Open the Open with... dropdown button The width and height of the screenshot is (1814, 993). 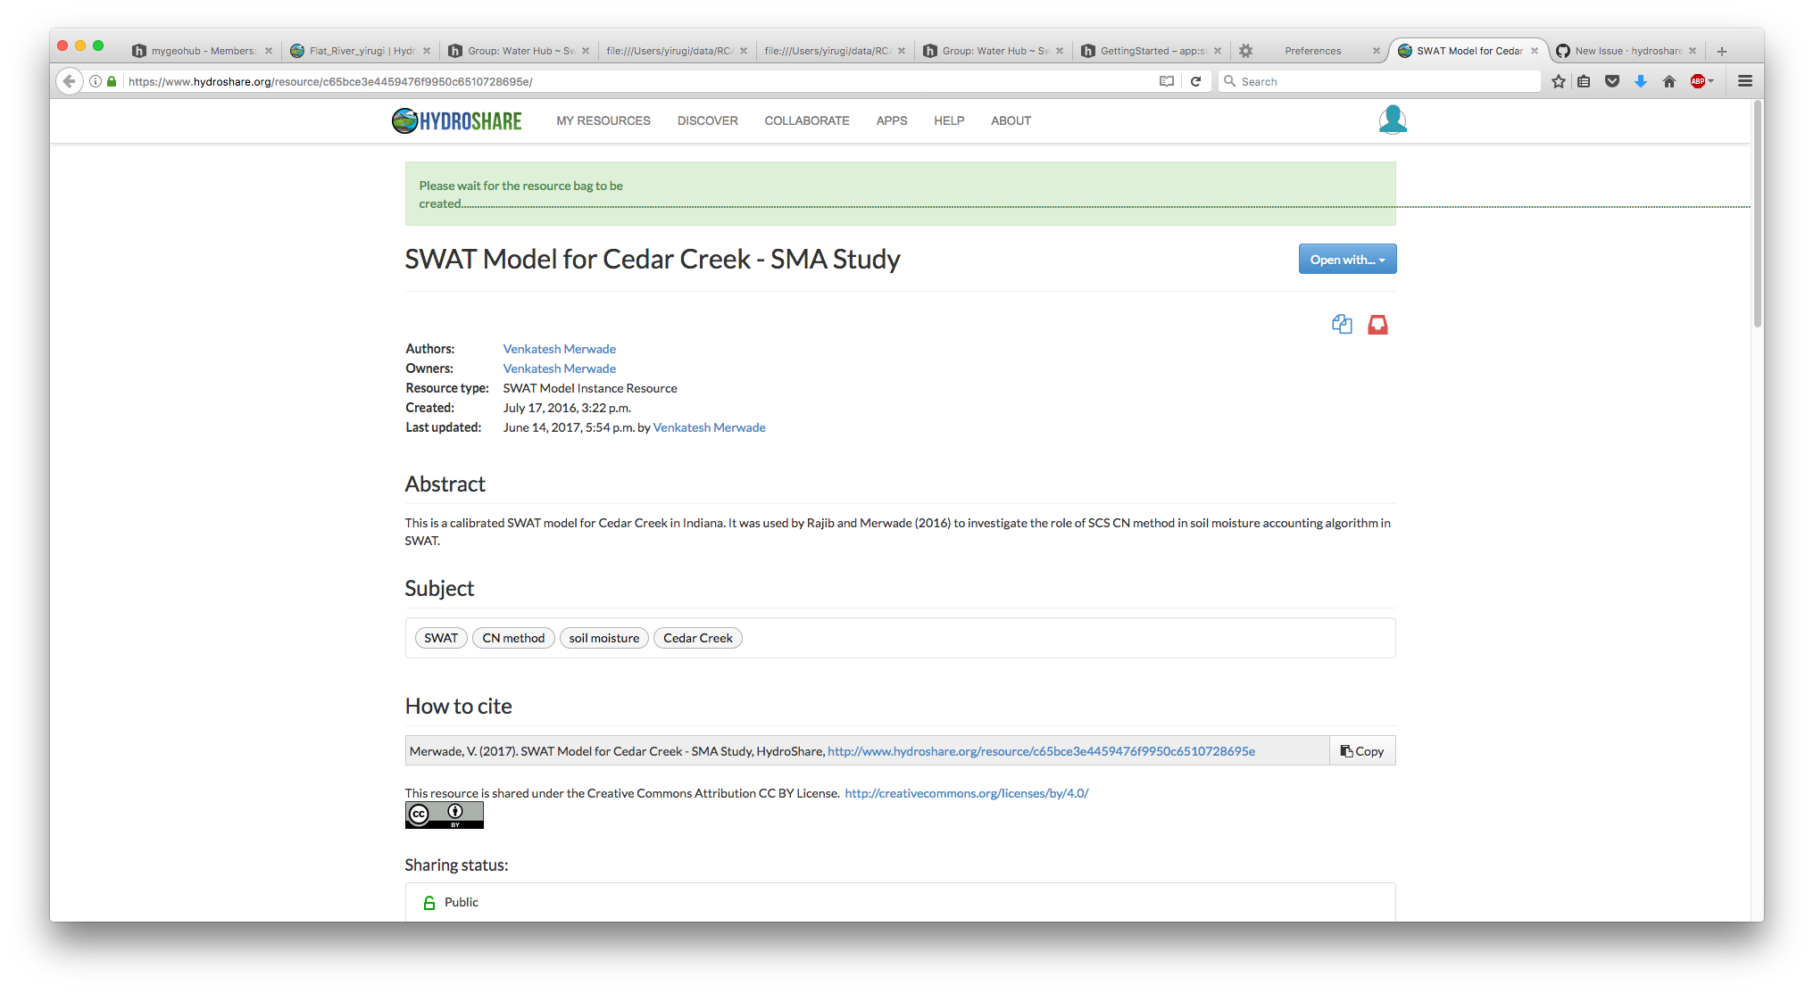pyautogui.click(x=1347, y=259)
